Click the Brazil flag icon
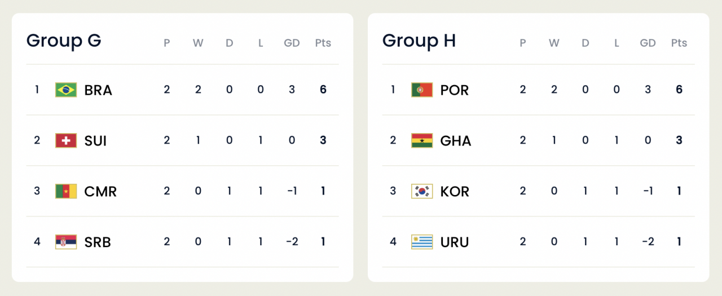722x296 pixels. pyautogui.click(x=66, y=90)
